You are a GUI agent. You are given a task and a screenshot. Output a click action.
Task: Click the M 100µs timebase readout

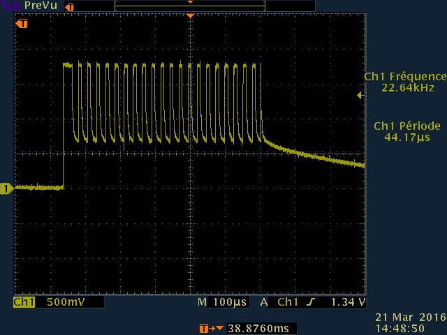(222, 302)
